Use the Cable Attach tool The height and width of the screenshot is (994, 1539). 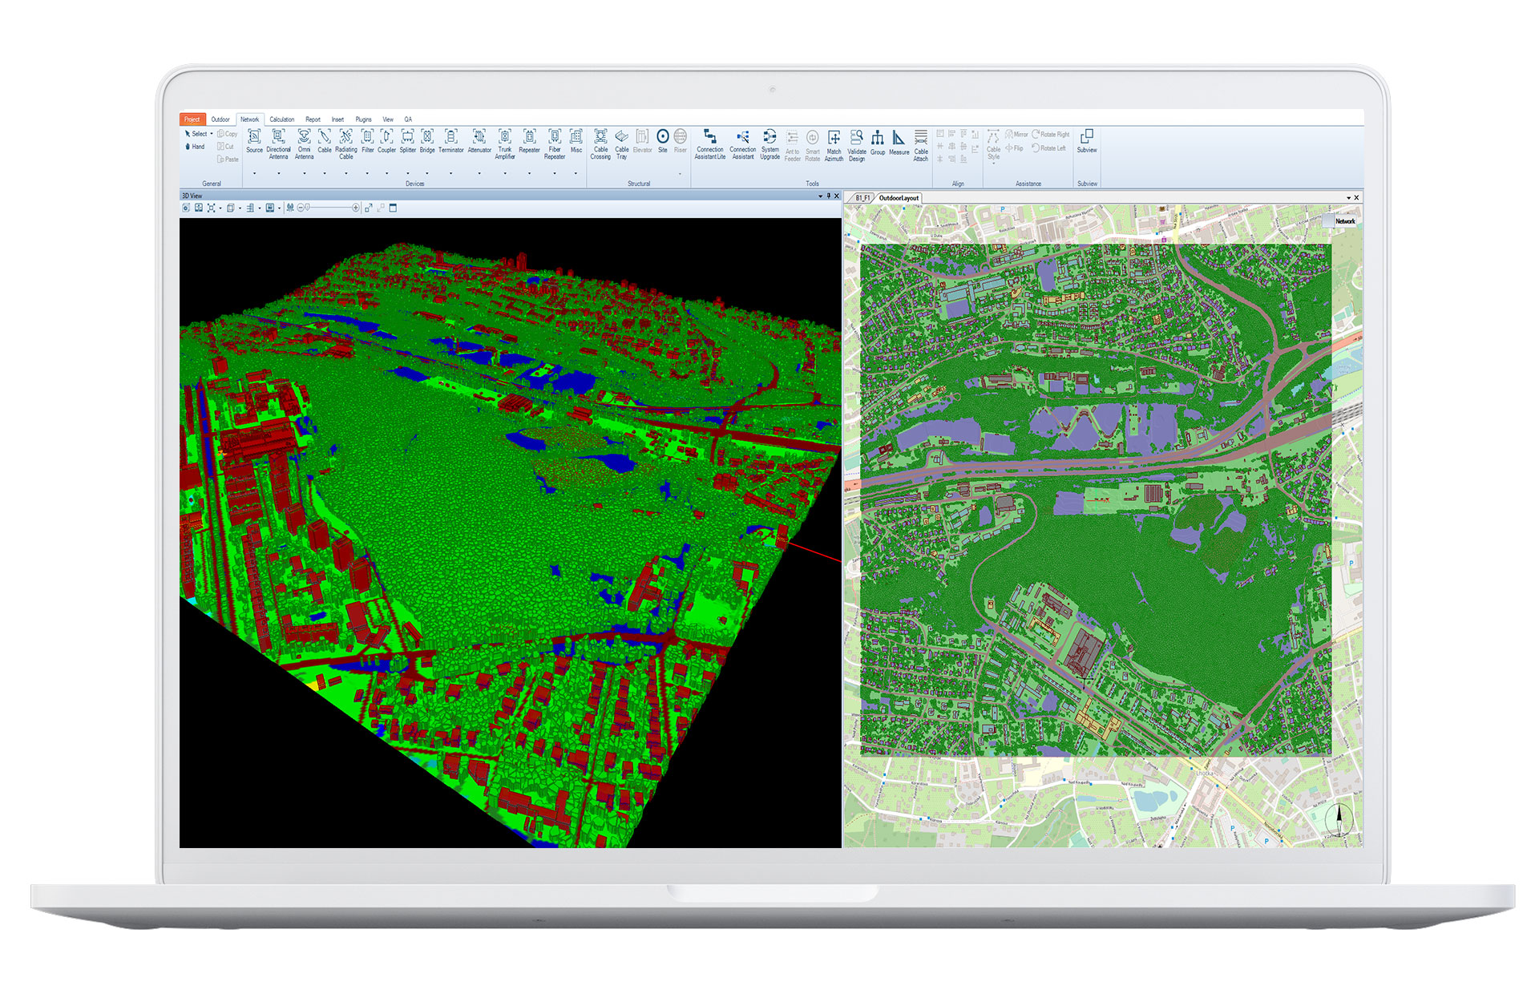click(921, 145)
